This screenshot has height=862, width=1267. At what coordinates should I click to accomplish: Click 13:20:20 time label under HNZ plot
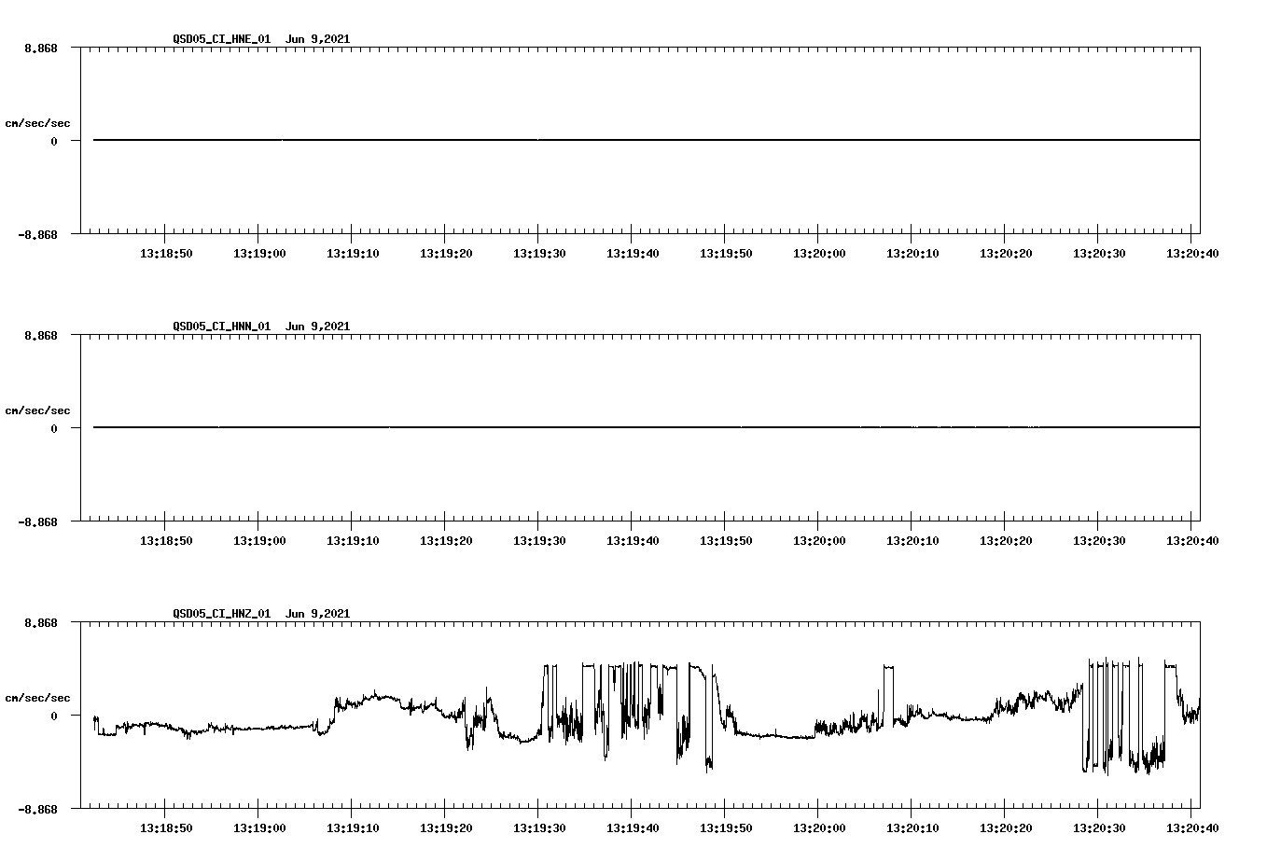pos(1006,827)
